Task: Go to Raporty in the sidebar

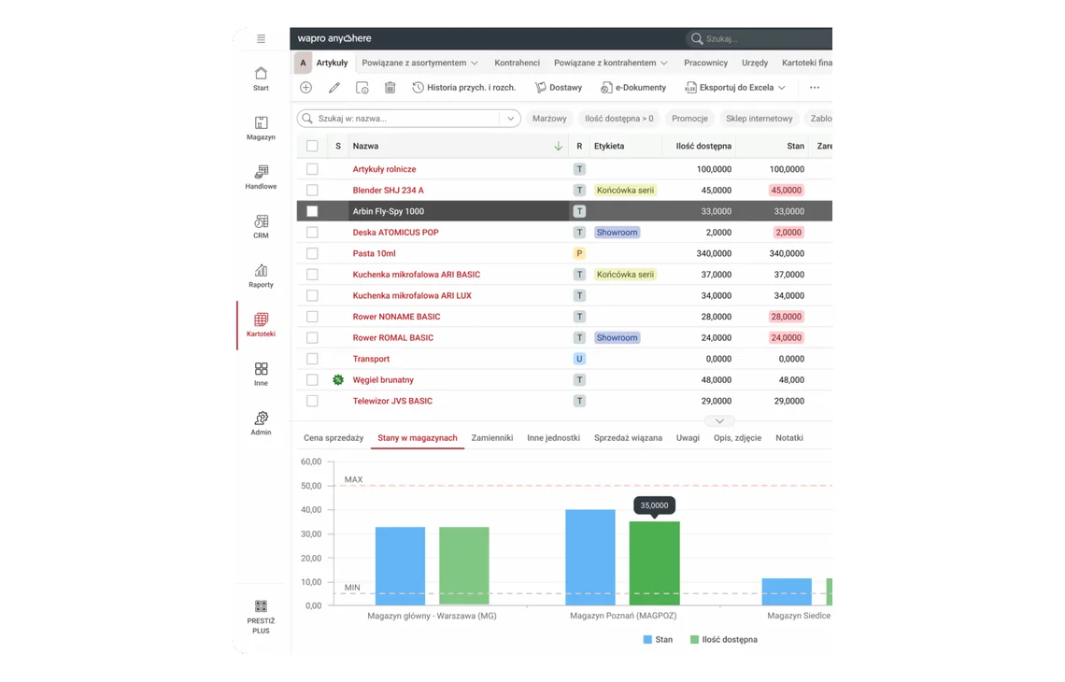Action: click(x=261, y=276)
